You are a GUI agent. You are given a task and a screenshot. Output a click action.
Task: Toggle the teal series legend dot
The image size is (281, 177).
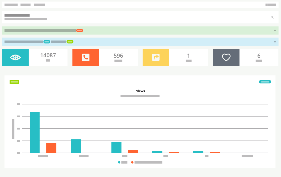tap(119, 162)
